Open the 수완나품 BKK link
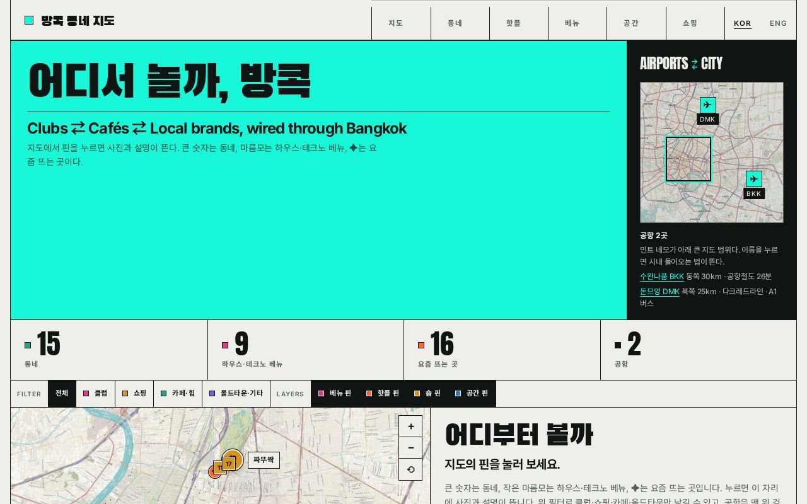 click(662, 277)
